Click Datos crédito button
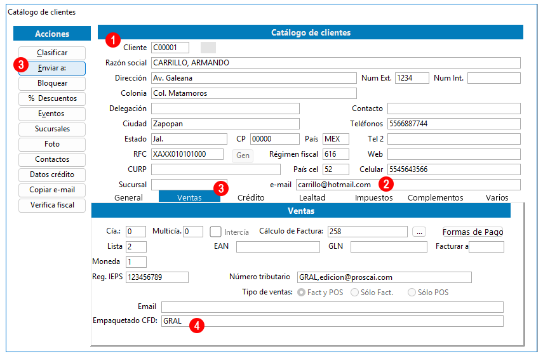Screen dimensions: 543x356 pyautogui.click(x=52, y=175)
